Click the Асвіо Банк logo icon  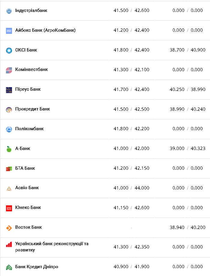9,188
